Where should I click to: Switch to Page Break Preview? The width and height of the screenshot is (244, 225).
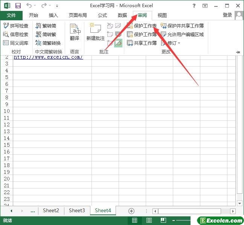coord(163,220)
